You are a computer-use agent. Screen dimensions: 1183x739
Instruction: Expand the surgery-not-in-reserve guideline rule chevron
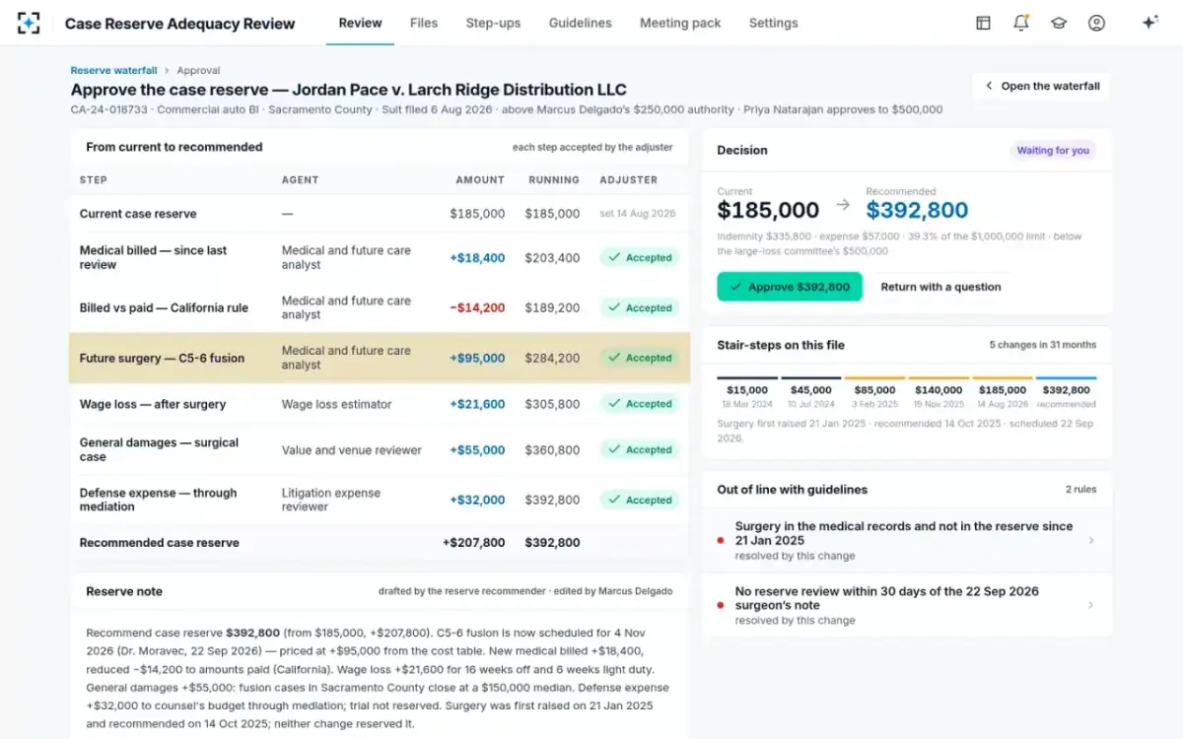(x=1090, y=540)
